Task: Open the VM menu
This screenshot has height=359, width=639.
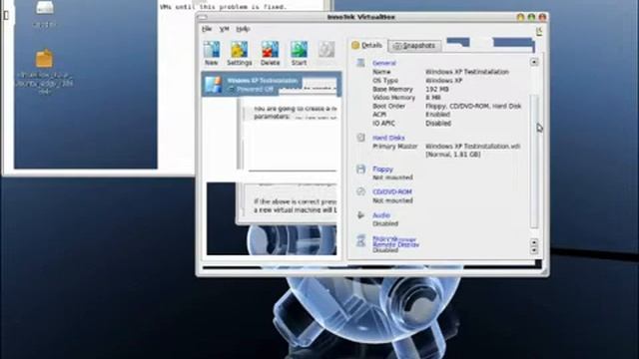Action: pos(224,29)
